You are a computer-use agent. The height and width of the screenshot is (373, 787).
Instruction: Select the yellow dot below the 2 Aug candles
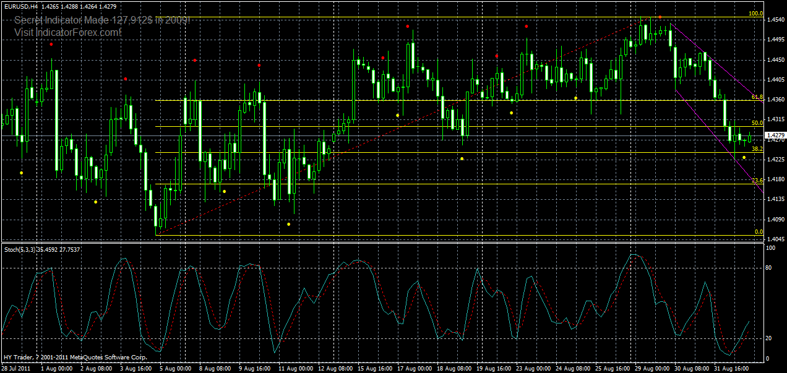(x=95, y=202)
